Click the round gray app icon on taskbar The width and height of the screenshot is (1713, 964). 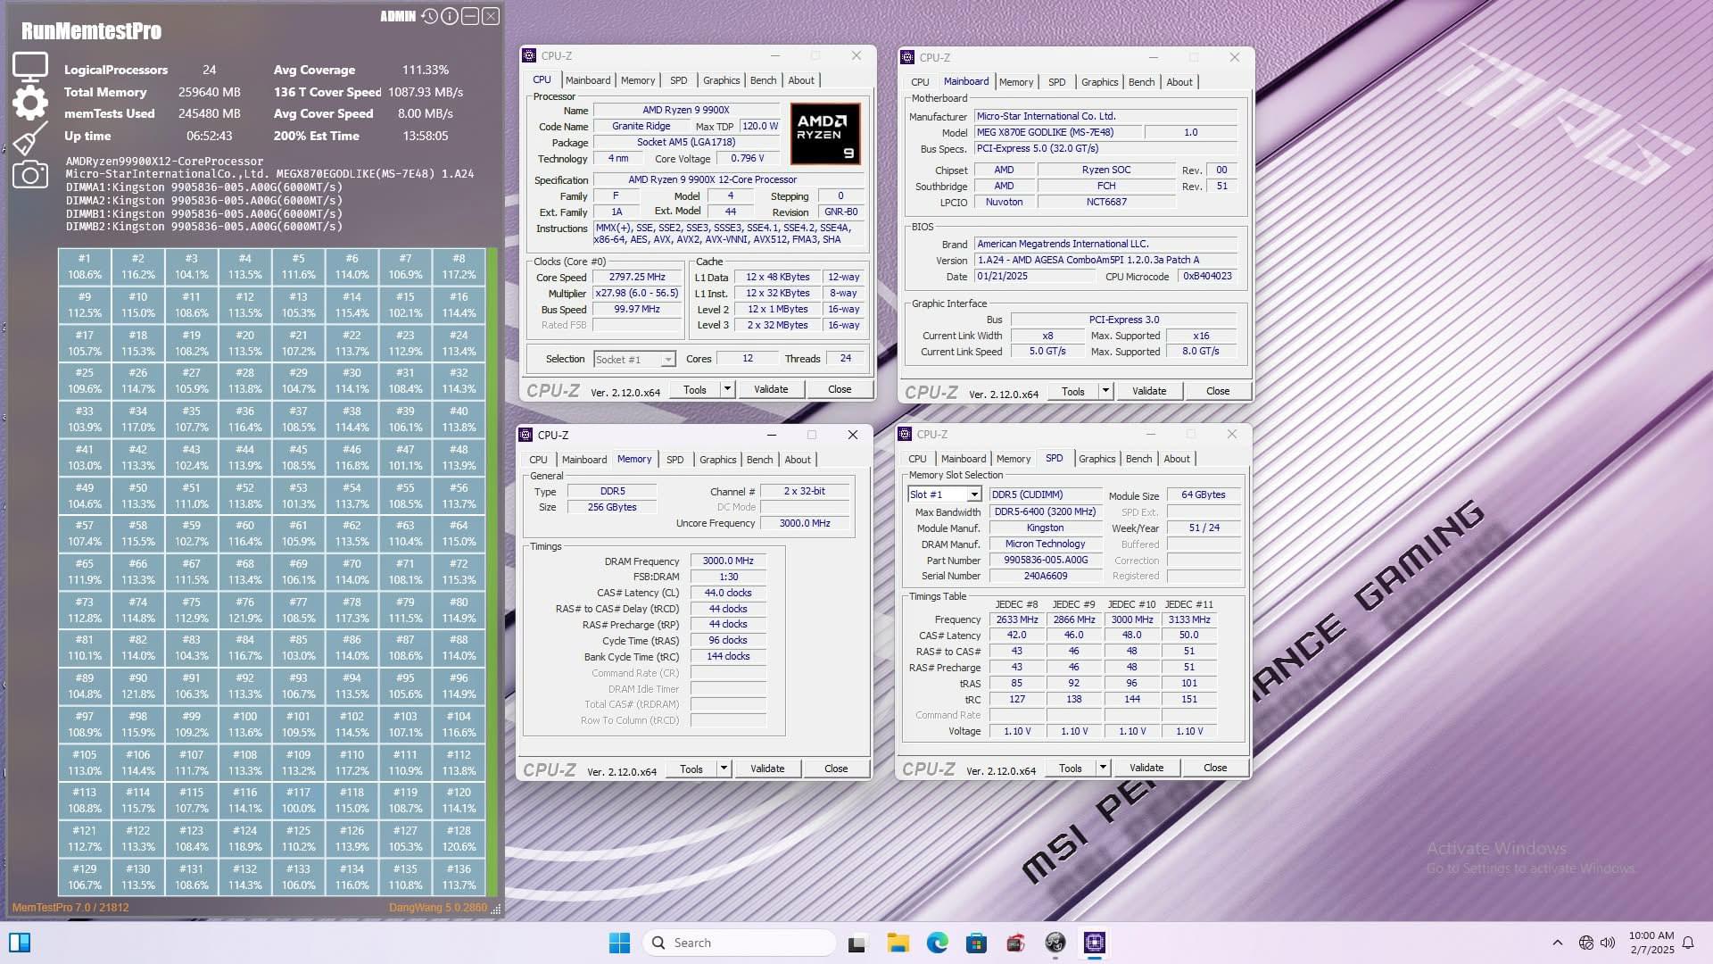pyautogui.click(x=1055, y=943)
